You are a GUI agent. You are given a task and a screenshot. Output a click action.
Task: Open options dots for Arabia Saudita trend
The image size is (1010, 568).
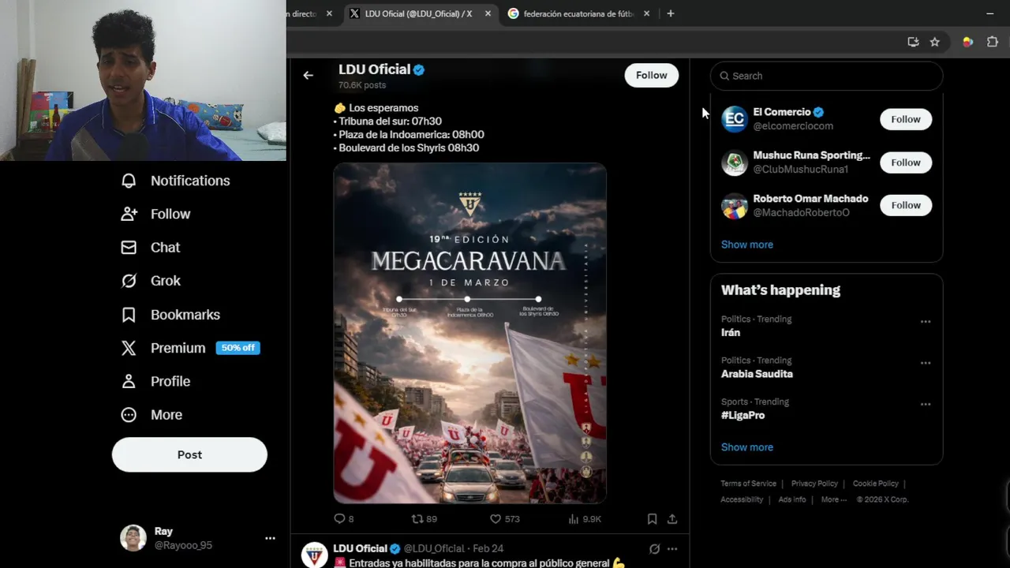[x=926, y=363]
